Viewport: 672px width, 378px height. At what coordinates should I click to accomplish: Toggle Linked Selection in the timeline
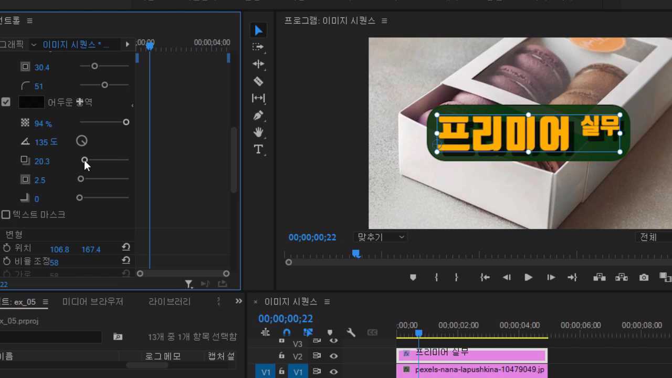coord(308,332)
